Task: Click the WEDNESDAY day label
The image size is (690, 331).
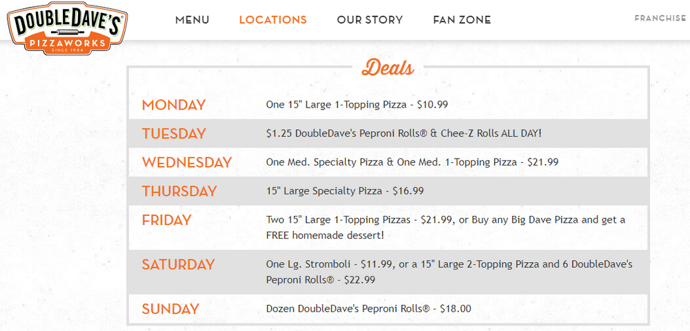Action: tap(186, 163)
